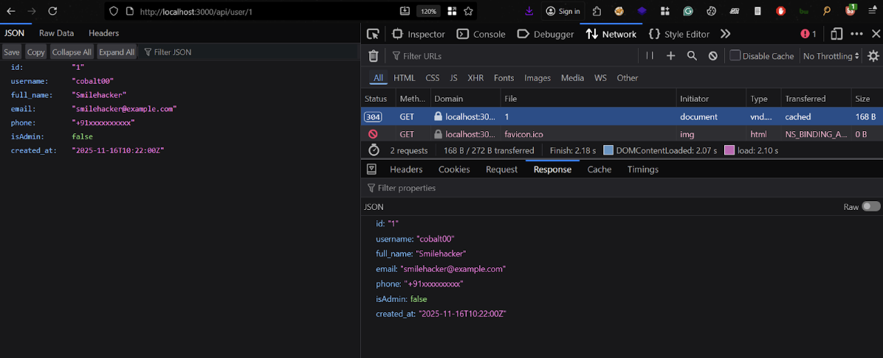Go back to the previous page
Image resolution: width=883 pixels, height=358 pixels.
point(10,10)
